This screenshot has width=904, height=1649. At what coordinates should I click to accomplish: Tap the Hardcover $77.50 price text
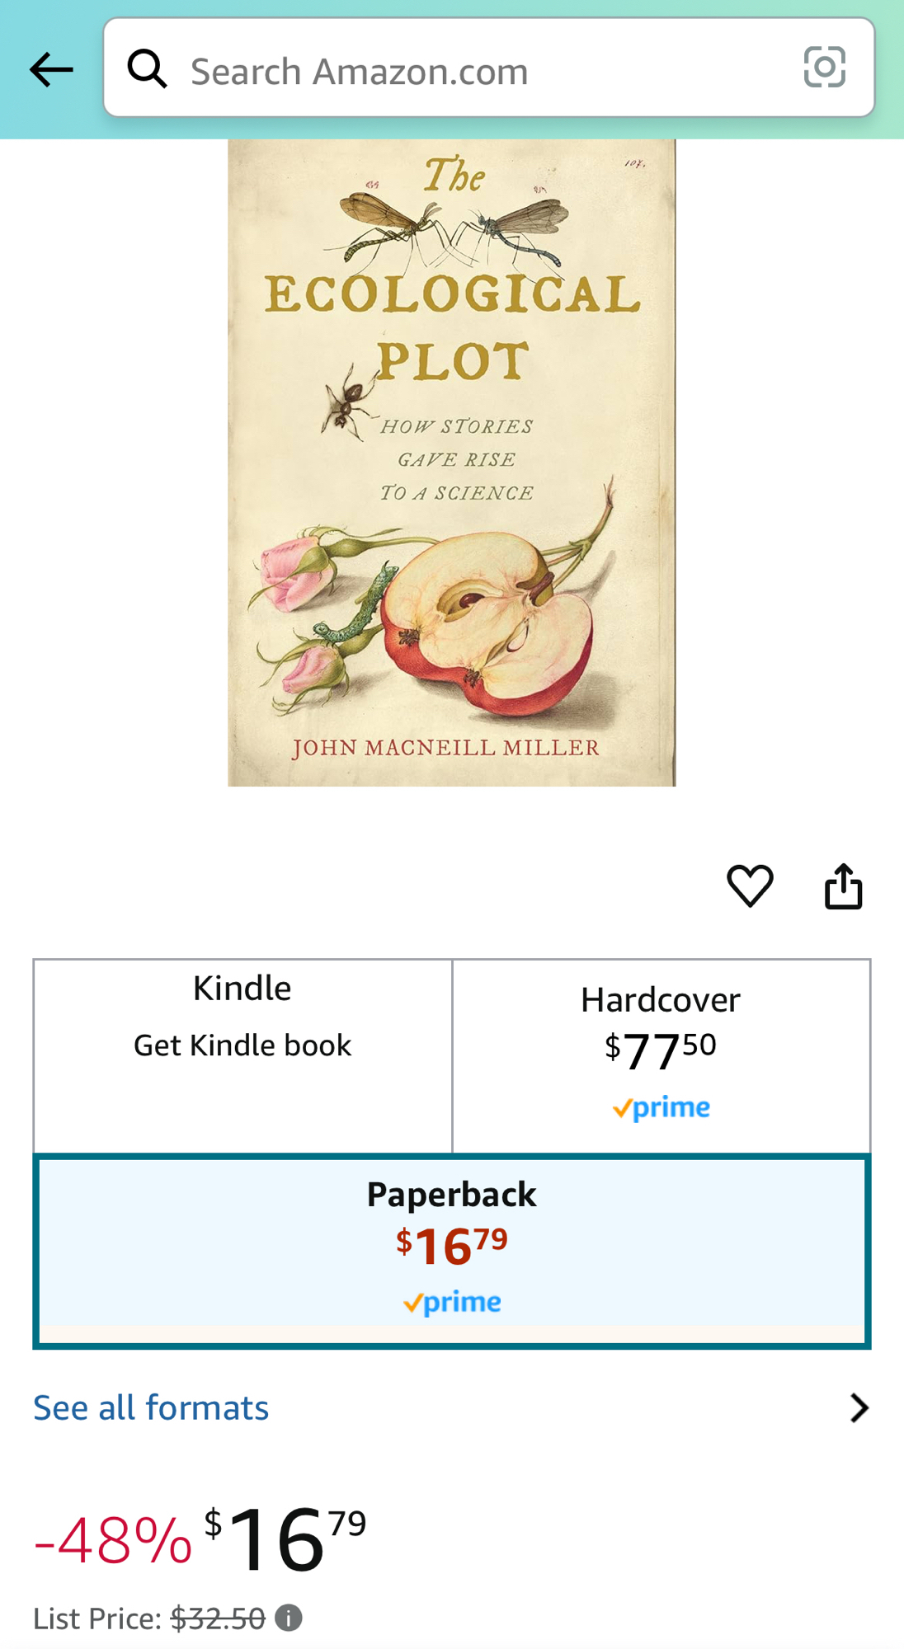(x=661, y=1050)
